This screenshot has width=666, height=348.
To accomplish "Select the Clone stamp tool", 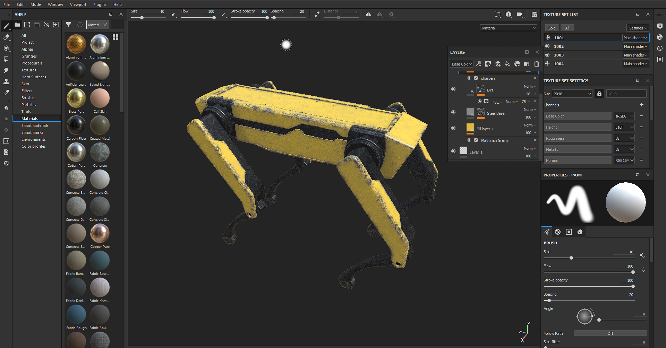I will click(6, 81).
